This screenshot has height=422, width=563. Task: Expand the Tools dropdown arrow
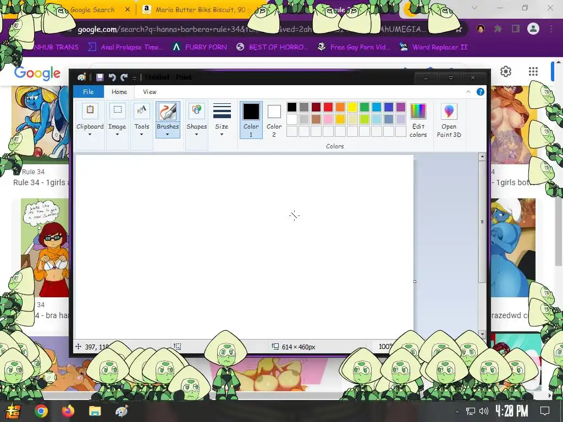tap(141, 135)
